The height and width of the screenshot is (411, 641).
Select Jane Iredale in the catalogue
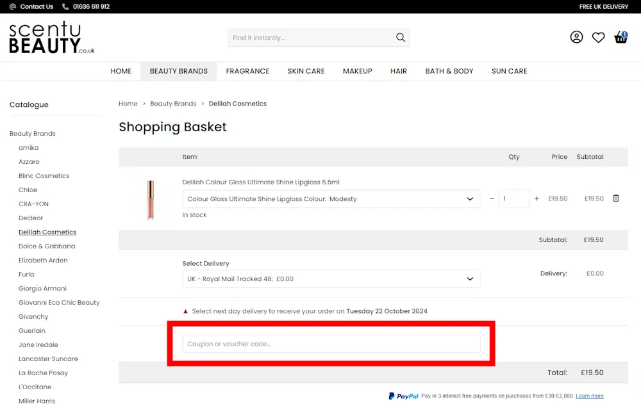(38, 345)
